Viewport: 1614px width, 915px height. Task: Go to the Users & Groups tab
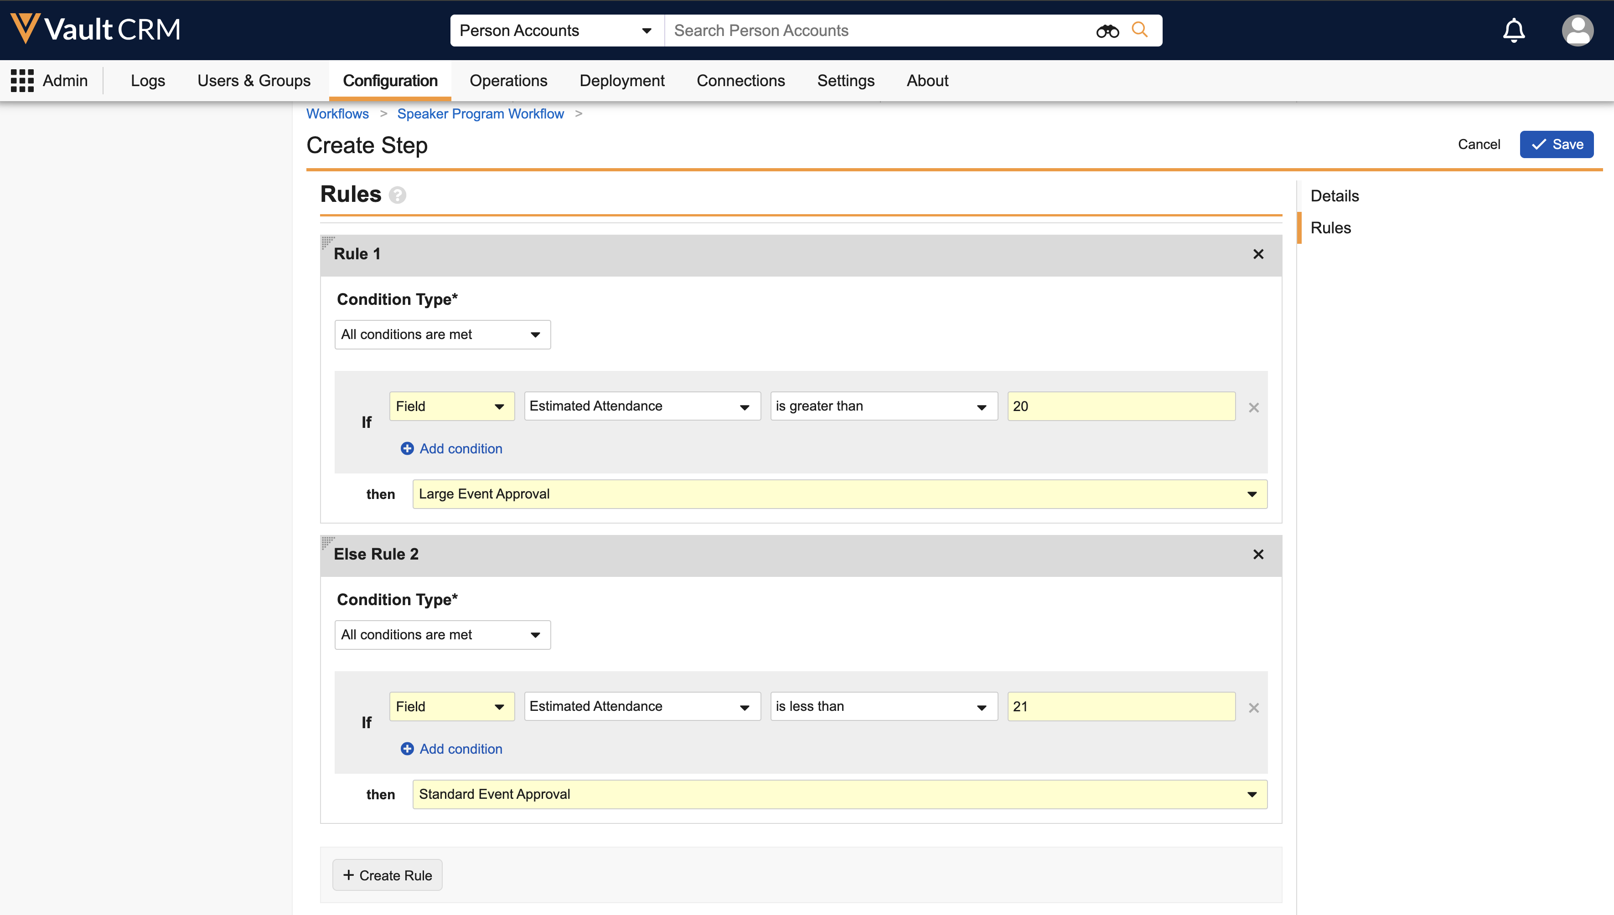253,81
